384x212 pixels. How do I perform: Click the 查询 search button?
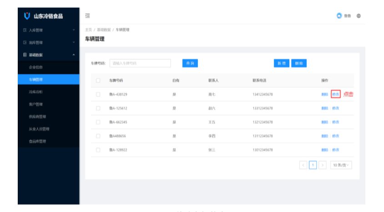tap(190, 63)
